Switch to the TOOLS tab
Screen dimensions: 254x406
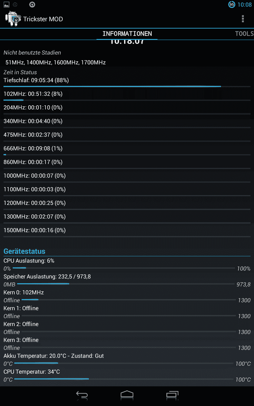coord(244,34)
